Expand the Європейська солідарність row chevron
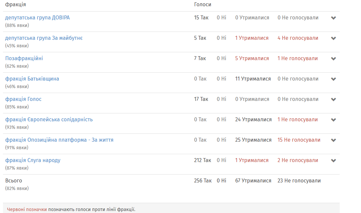The image size is (361, 213). click(x=333, y=120)
